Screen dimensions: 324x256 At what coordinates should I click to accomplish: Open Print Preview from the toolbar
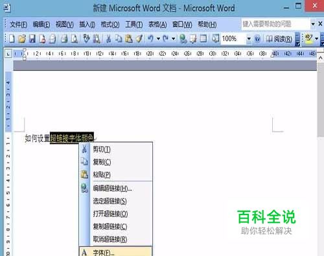tap(75, 39)
